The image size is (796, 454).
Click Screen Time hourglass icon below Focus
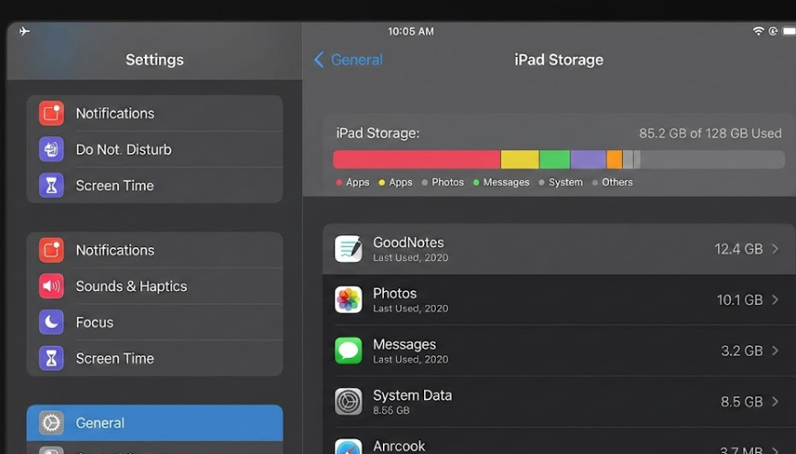(51, 358)
